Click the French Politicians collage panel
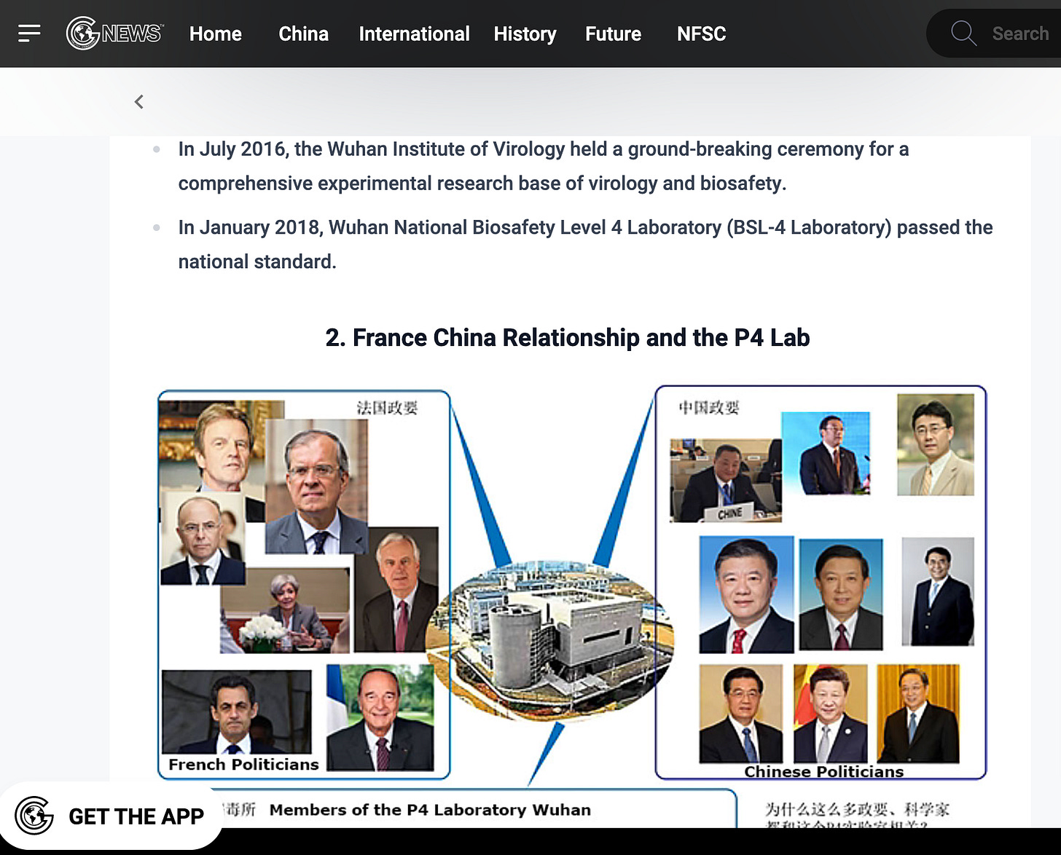Screen dimensions: 1061x855 click(x=304, y=584)
